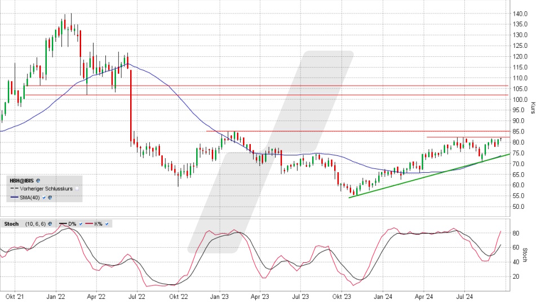This screenshot has width=541, height=304.
Task: Click the 80 Stoch axis value
Action: point(516,233)
